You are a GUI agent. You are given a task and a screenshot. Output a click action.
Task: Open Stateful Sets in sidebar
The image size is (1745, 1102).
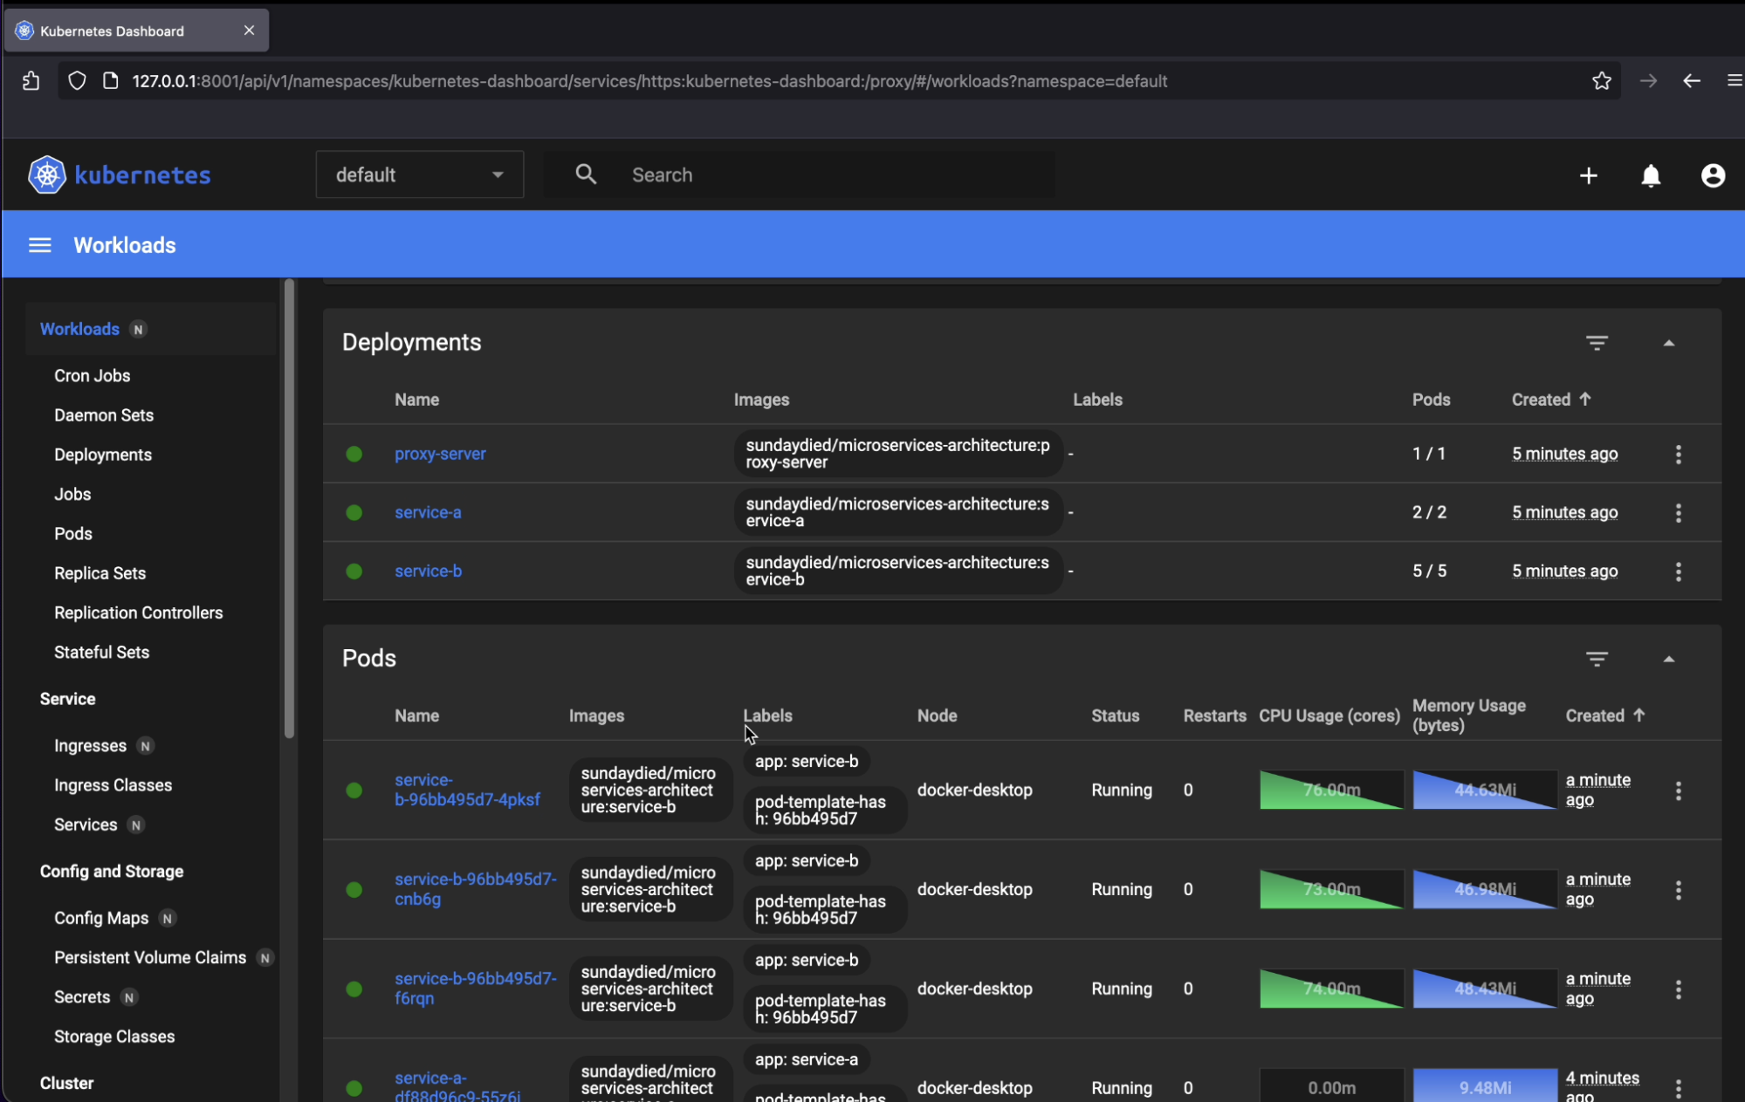(101, 652)
